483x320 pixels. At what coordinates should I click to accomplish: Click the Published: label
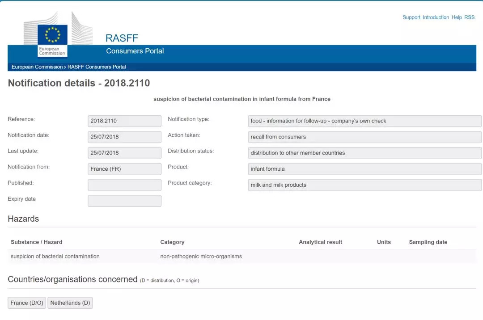coord(21,183)
